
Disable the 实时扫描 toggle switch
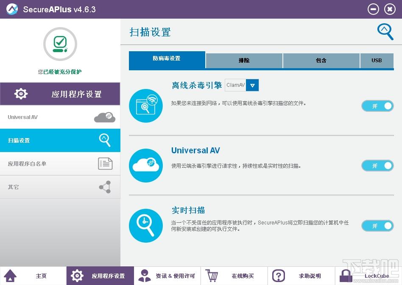coord(377,226)
